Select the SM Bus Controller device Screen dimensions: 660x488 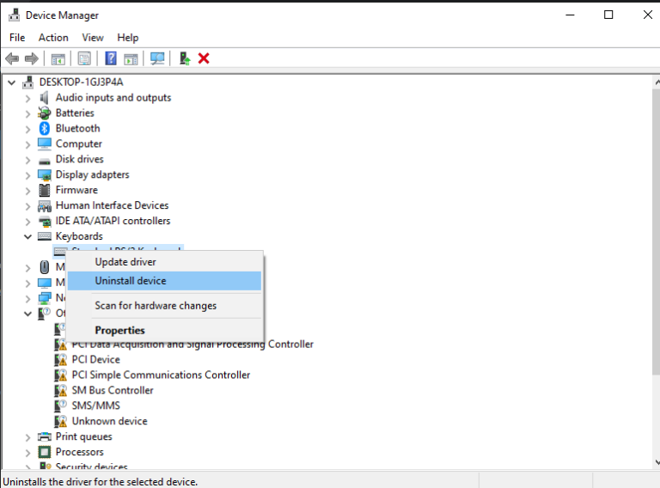tap(113, 390)
